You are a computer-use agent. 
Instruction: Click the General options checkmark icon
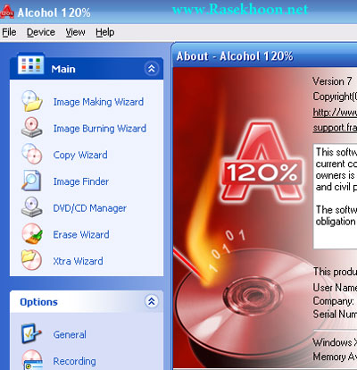[30, 333]
